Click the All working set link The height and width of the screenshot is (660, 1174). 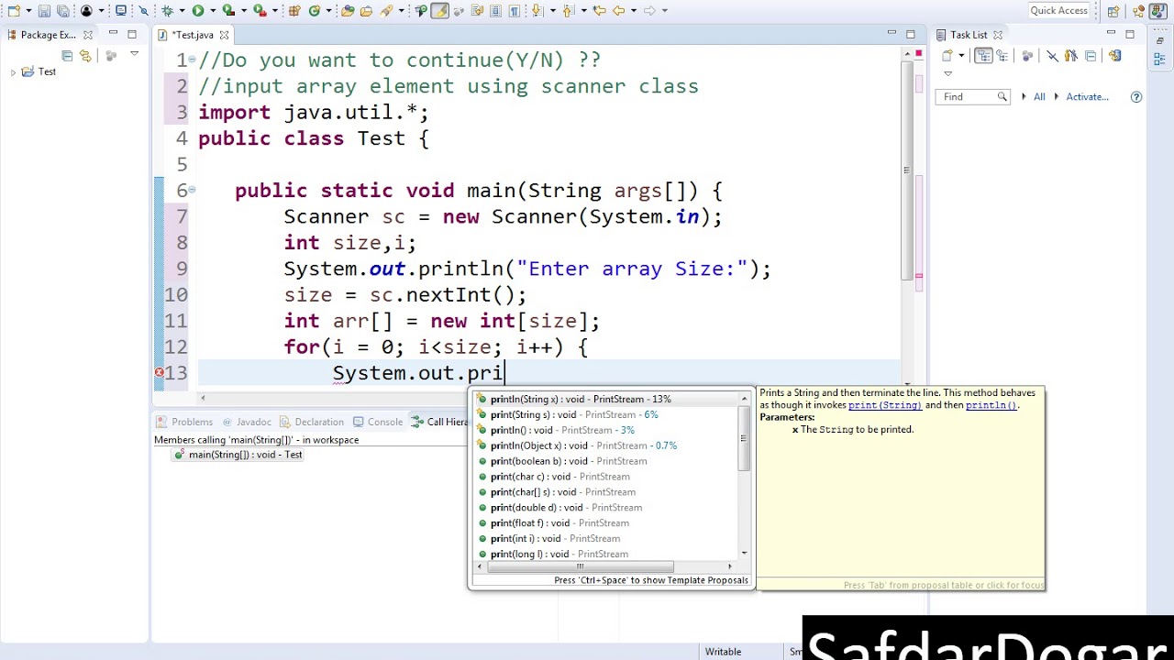coord(1039,96)
